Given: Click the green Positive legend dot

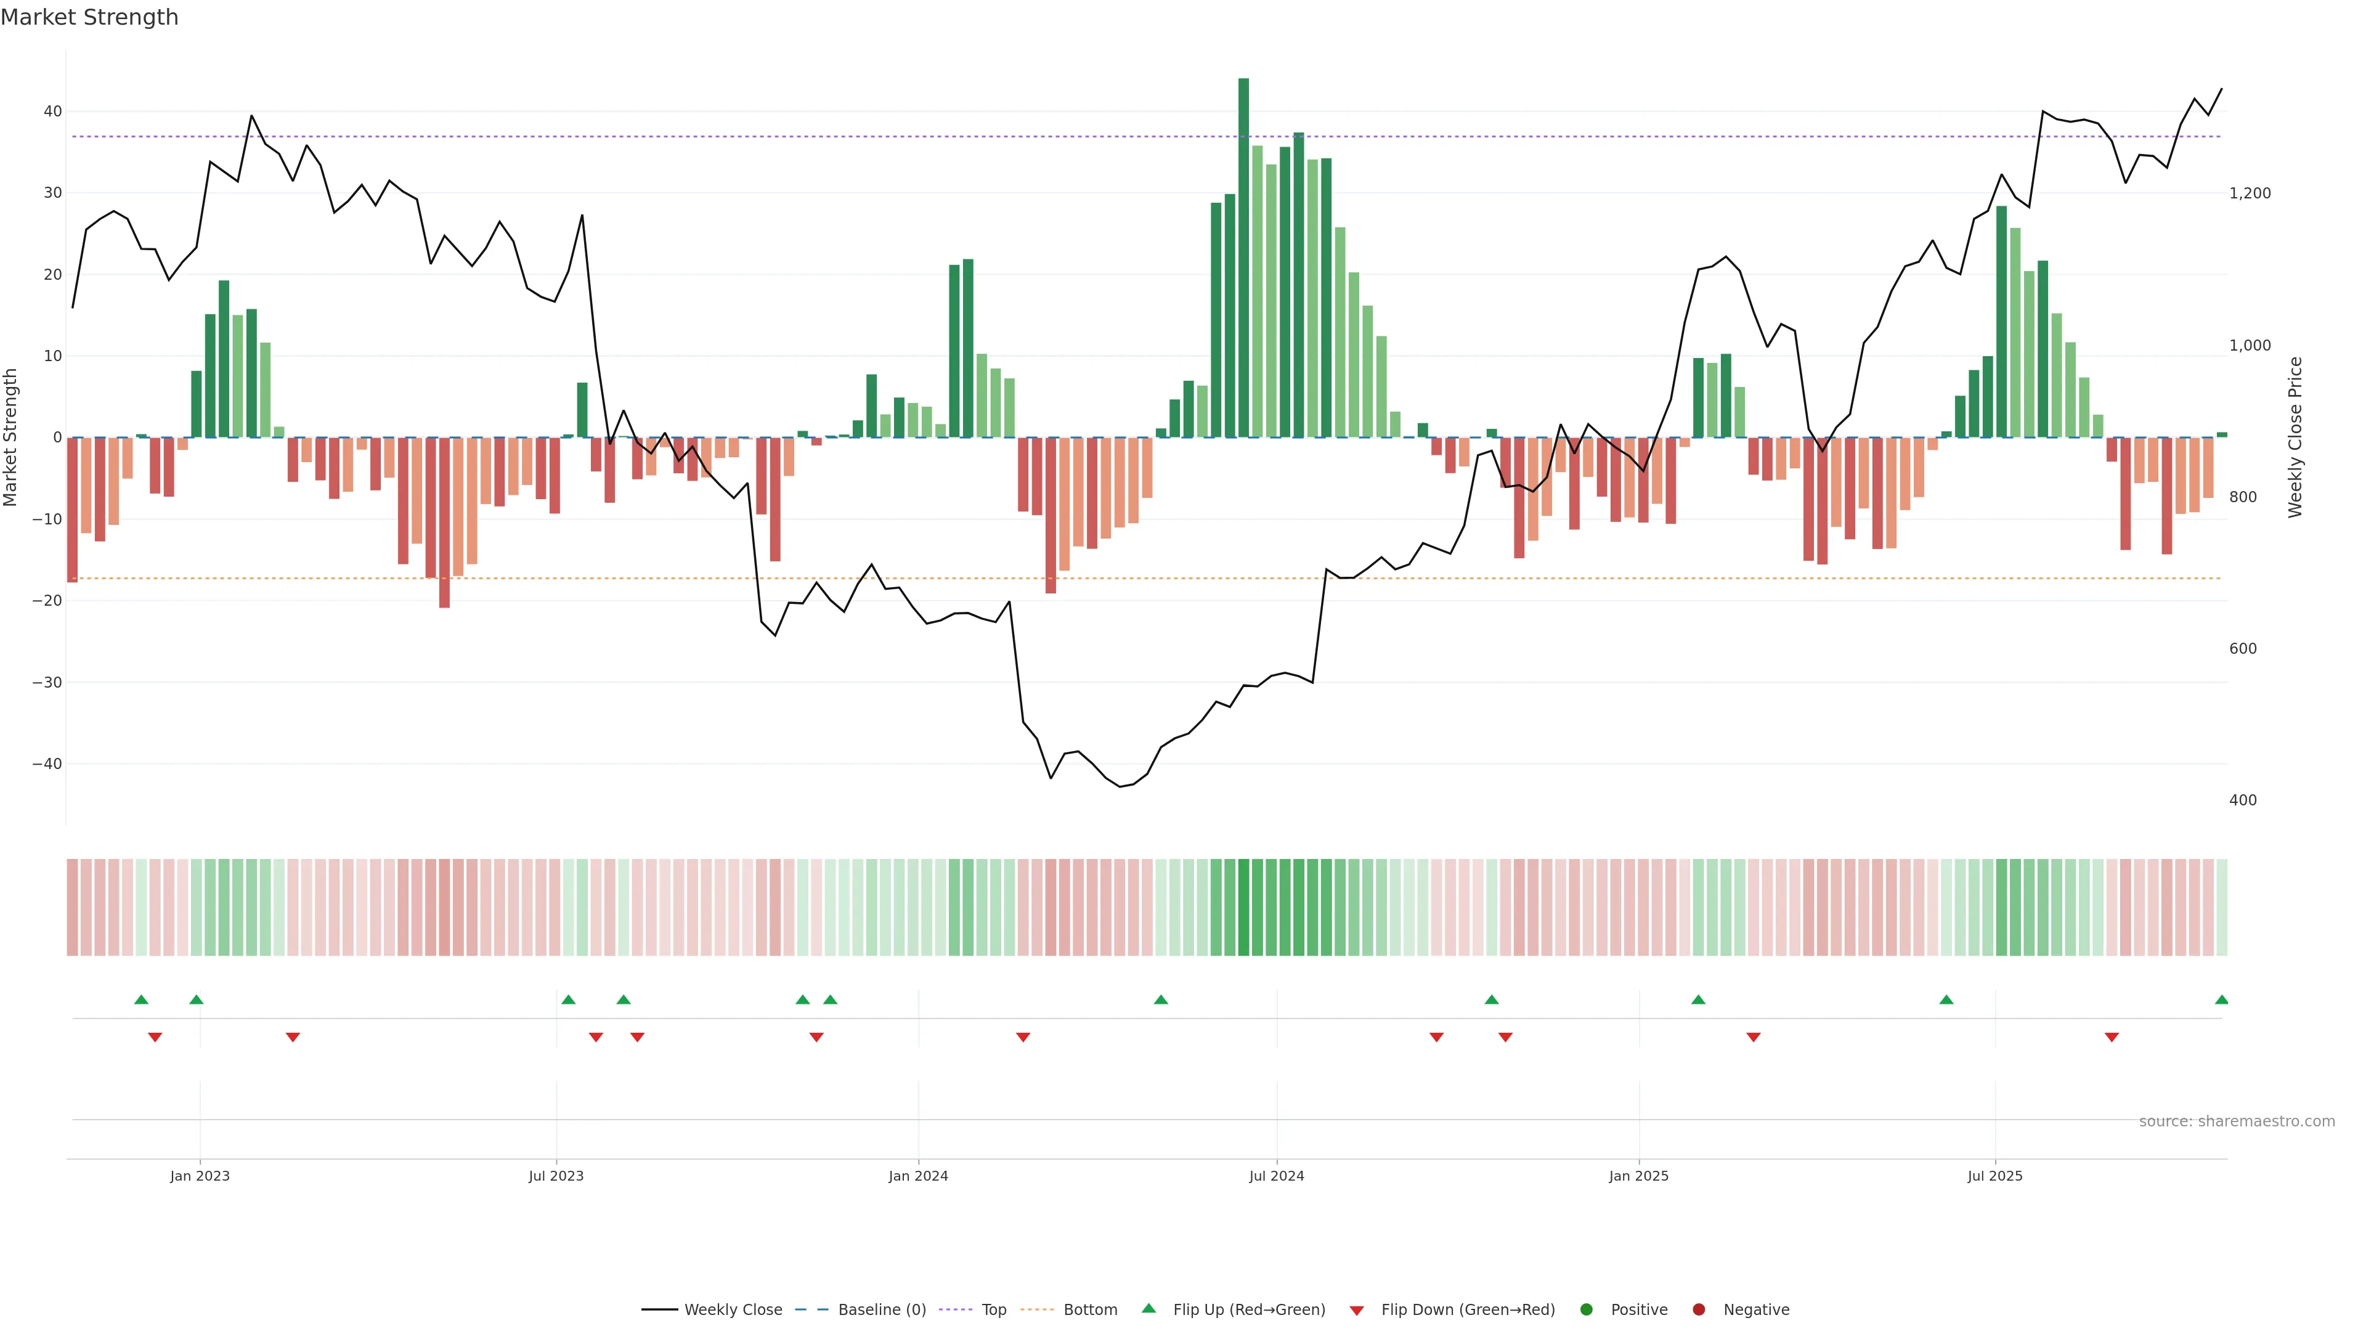Looking at the screenshot, I should (x=1586, y=1310).
